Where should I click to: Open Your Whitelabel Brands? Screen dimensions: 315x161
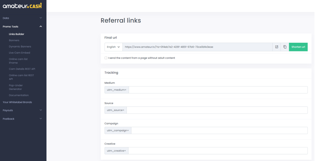(x=17, y=102)
